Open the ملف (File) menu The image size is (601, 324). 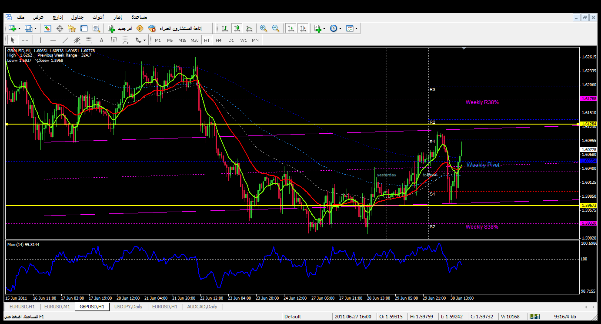coord(21,17)
